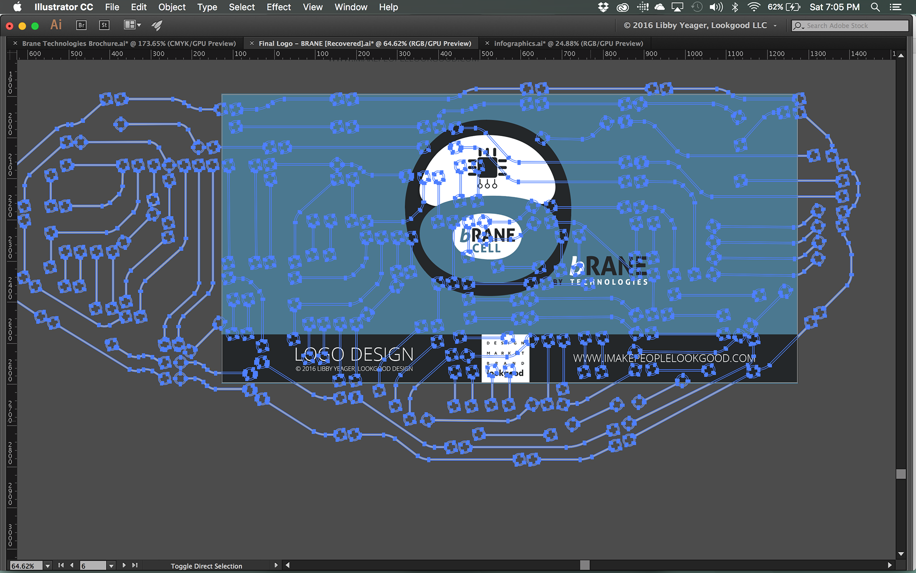This screenshot has width=916, height=573.
Task: Click the horizontal scrollbar right arrow
Action: (x=889, y=565)
